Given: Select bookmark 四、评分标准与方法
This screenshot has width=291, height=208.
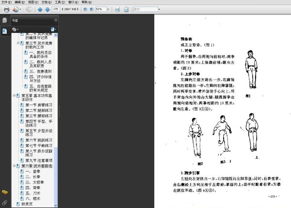Looking at the screenshot, I should (40, 79).
